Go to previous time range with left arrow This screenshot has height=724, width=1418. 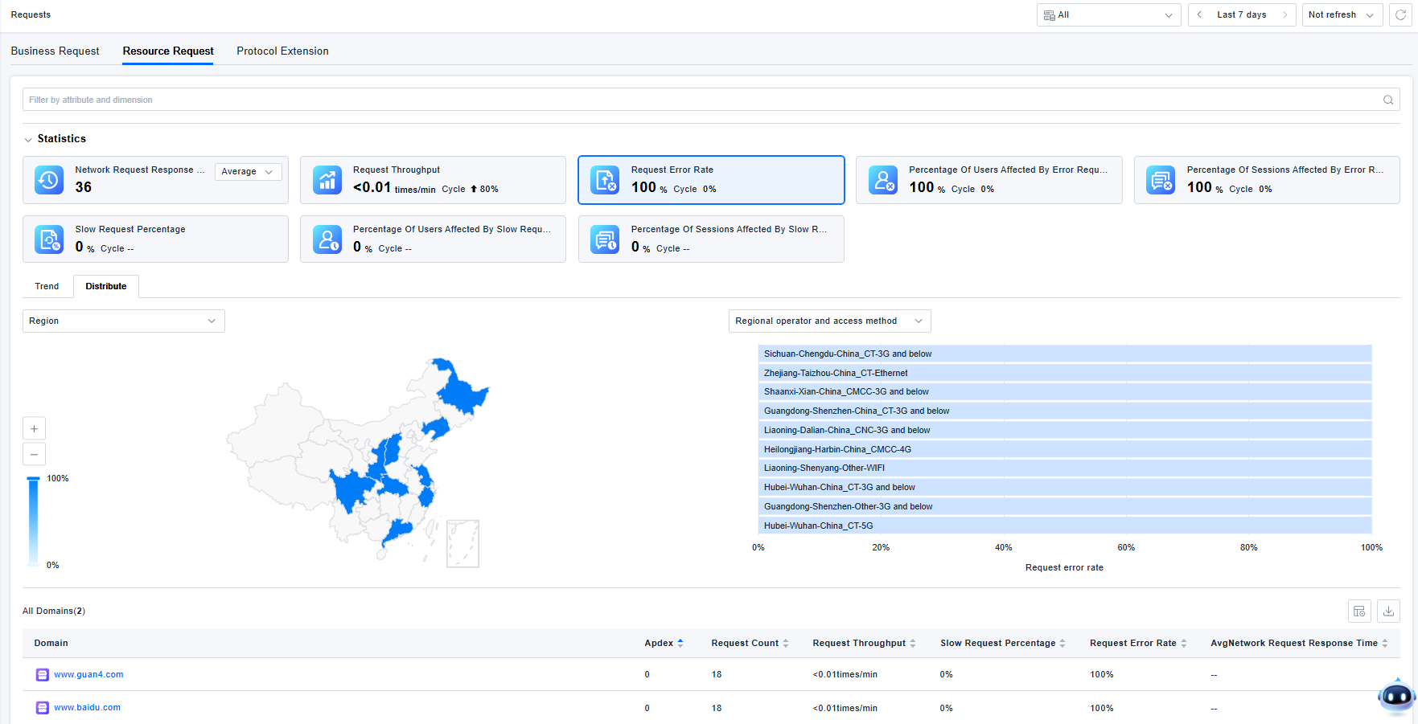point(1199,15)
